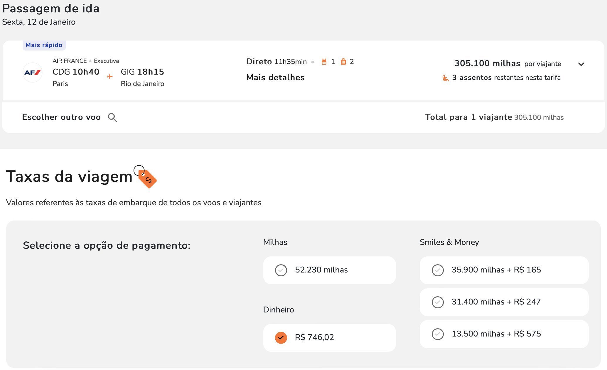Screen dimensions: 607x370
Task: Click the suitcase checked baggage icon
Action: pyautogui.click(x=343, y=62)
